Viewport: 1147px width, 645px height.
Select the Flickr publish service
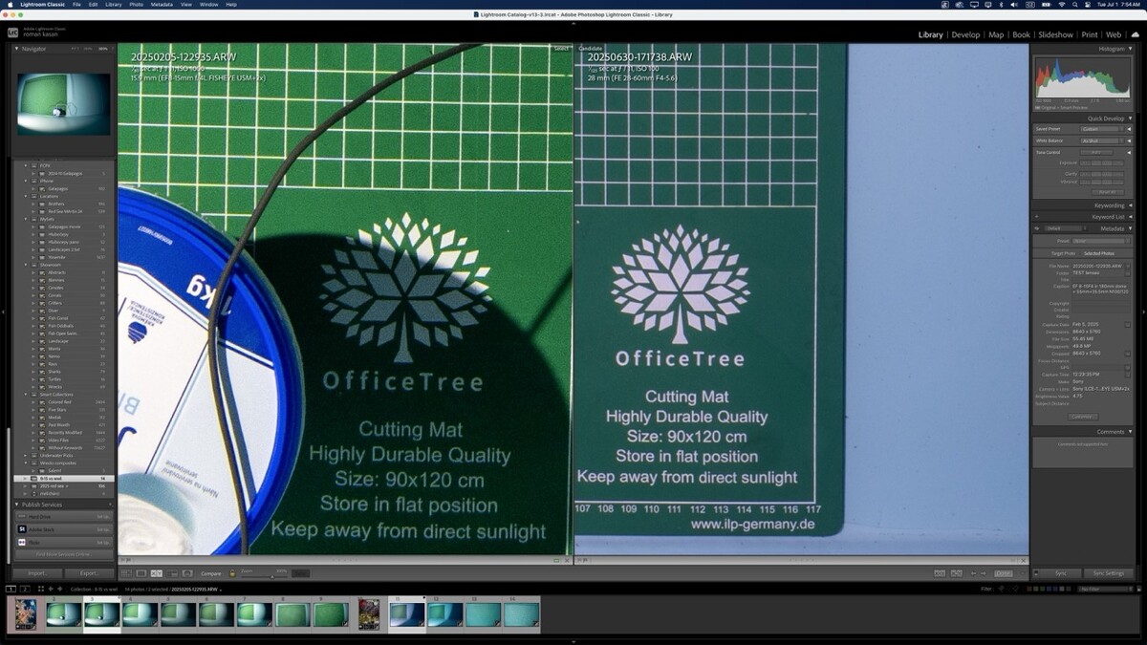tap(63, 542)
